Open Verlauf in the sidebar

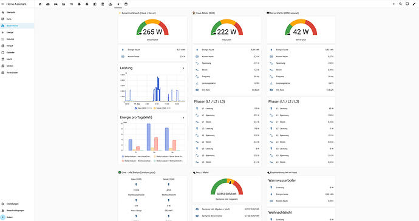17,46
